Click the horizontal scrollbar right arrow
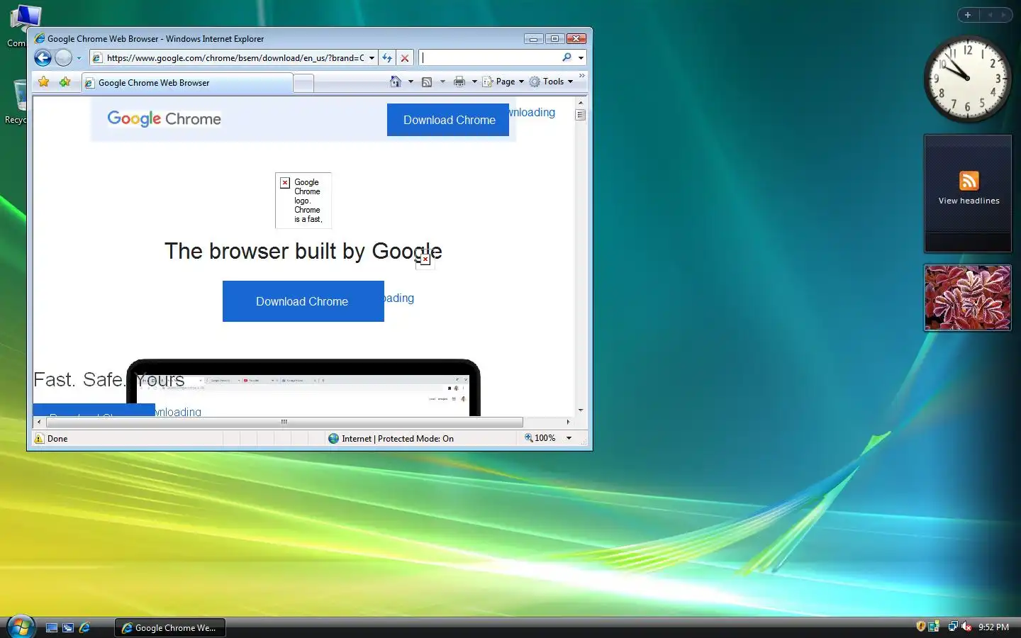This screenshot has width=1021, height=638. click(x=568, y=422)
